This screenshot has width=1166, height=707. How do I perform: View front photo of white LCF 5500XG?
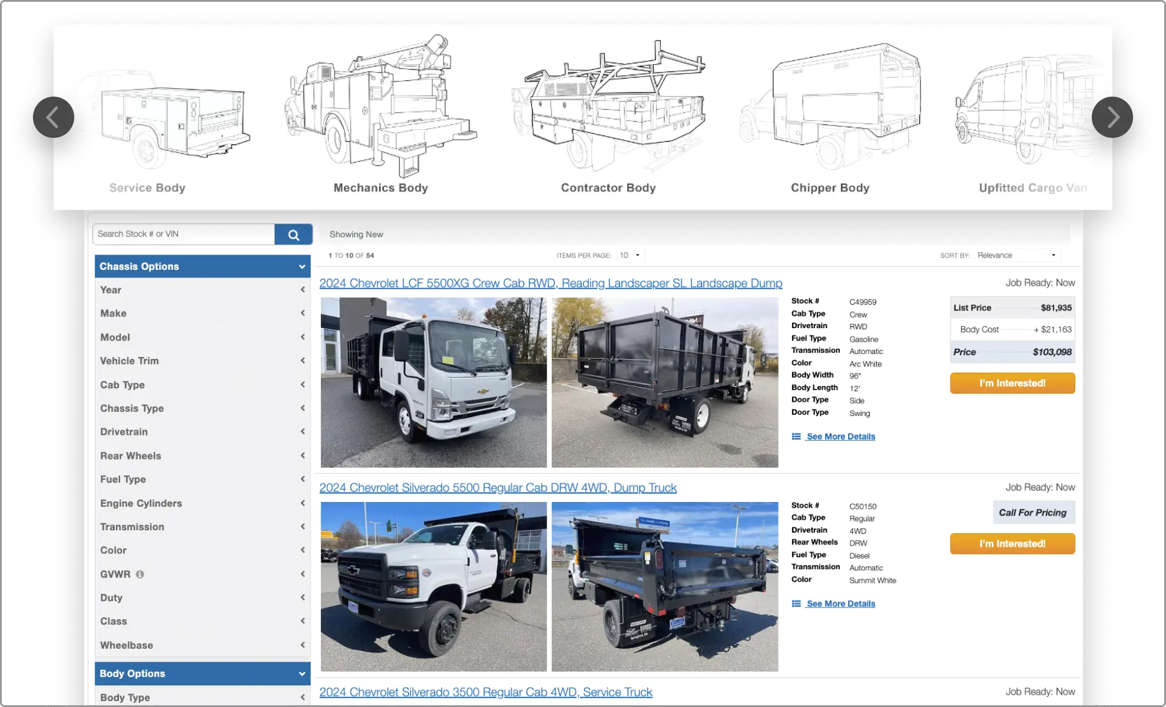[x=433, y=382]
